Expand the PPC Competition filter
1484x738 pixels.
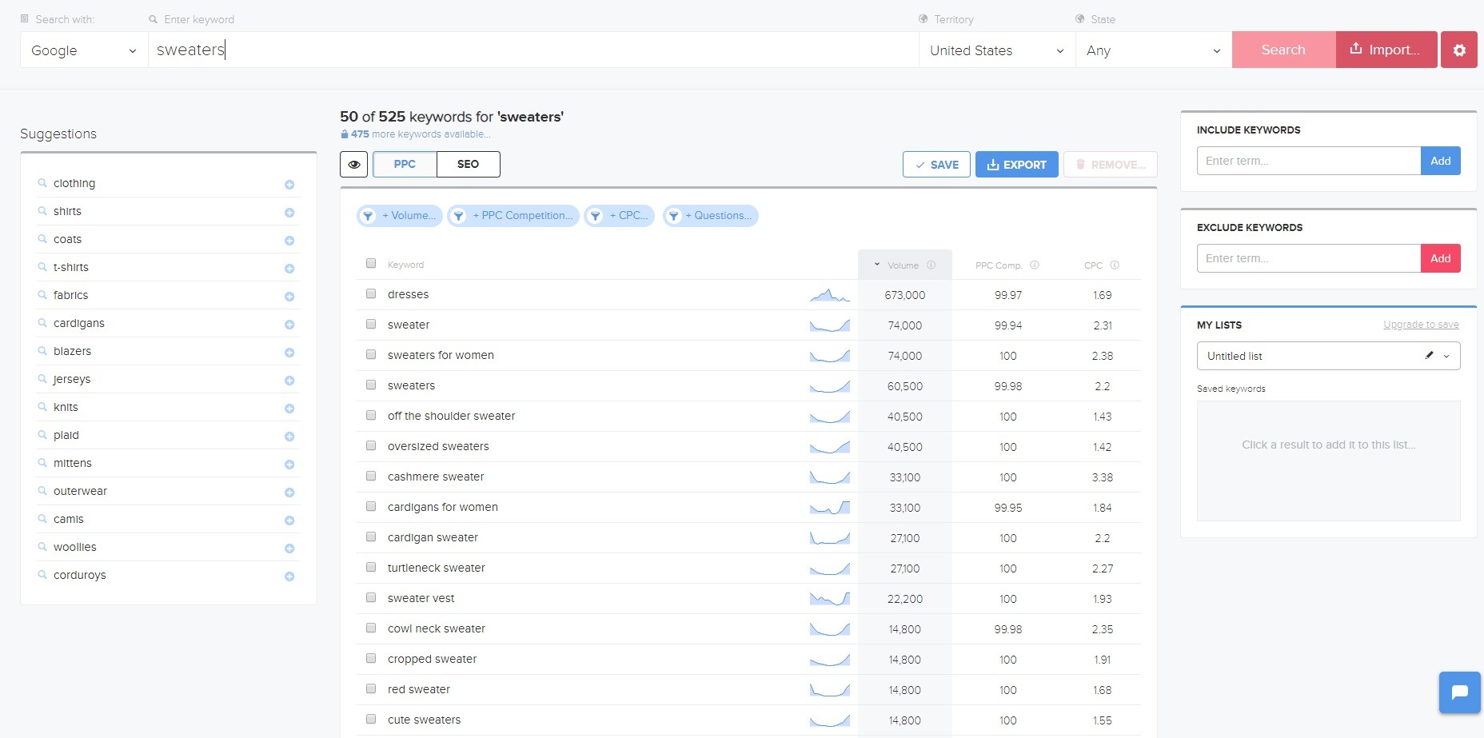point(513,216)
